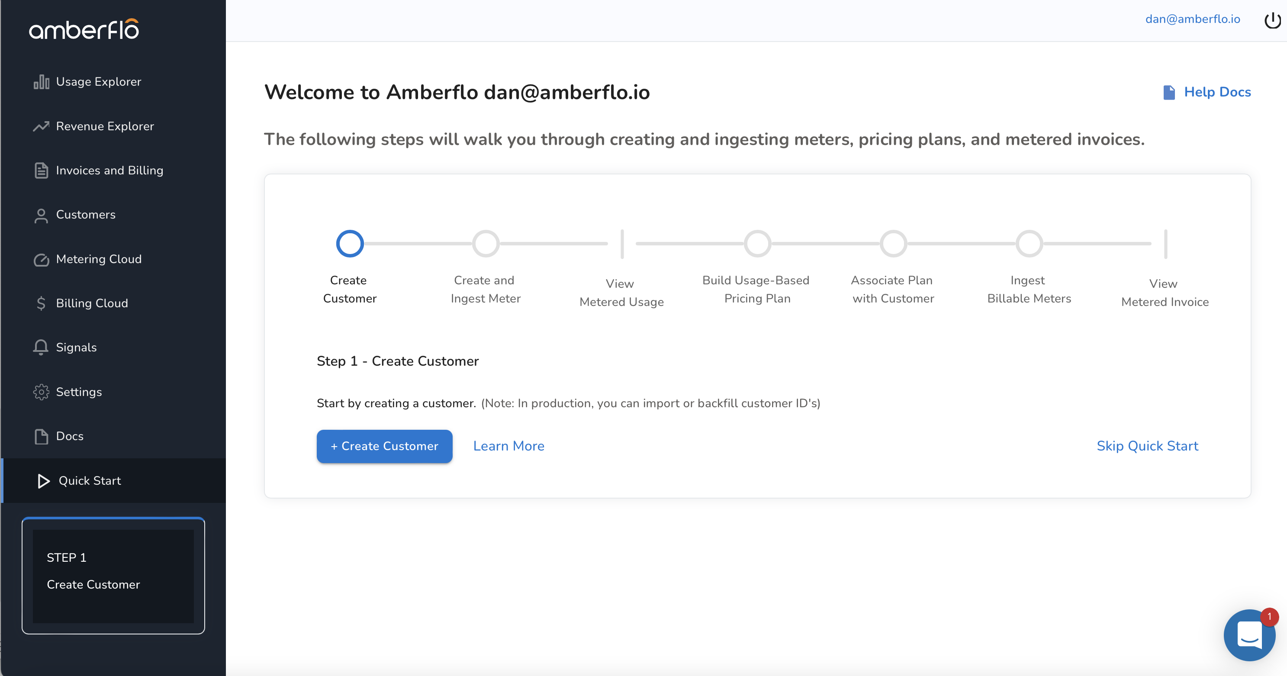Click the Settings gear icon

click(42, 392)
